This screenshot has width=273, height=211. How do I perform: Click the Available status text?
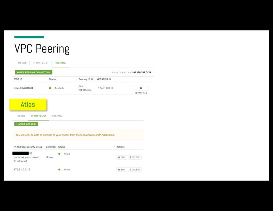coord(59,88)
